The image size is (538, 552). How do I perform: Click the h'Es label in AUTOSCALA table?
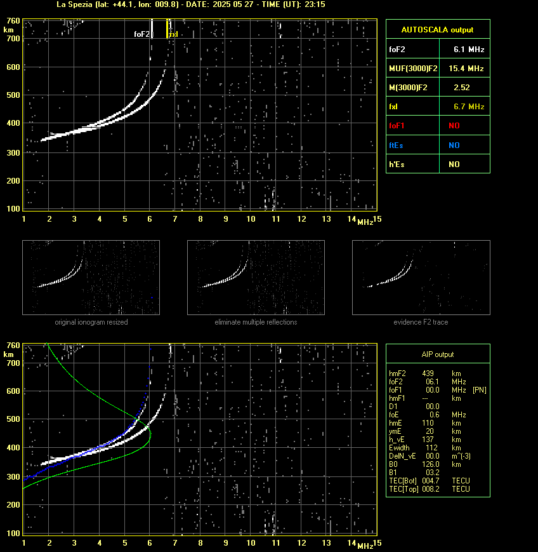397,164
